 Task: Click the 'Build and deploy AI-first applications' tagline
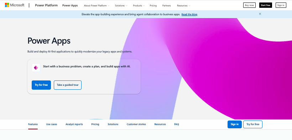point(80,51)
